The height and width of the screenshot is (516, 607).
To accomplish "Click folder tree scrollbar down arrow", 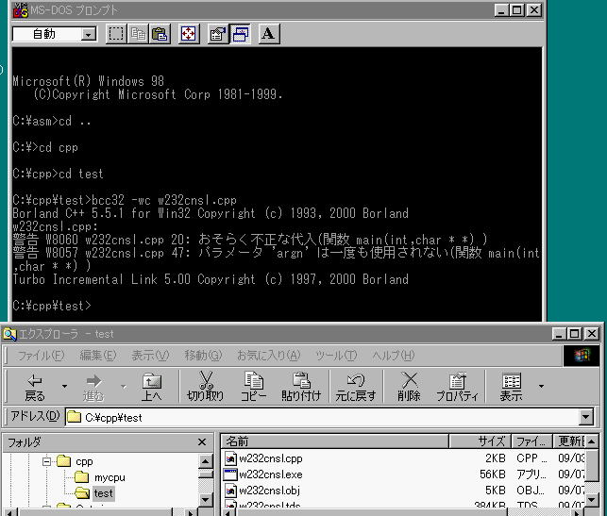I will 206,499.
